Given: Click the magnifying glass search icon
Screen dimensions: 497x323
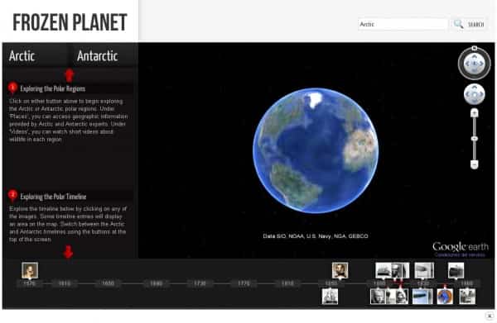Looking at the screenshot, I should (x=458, y=24).
